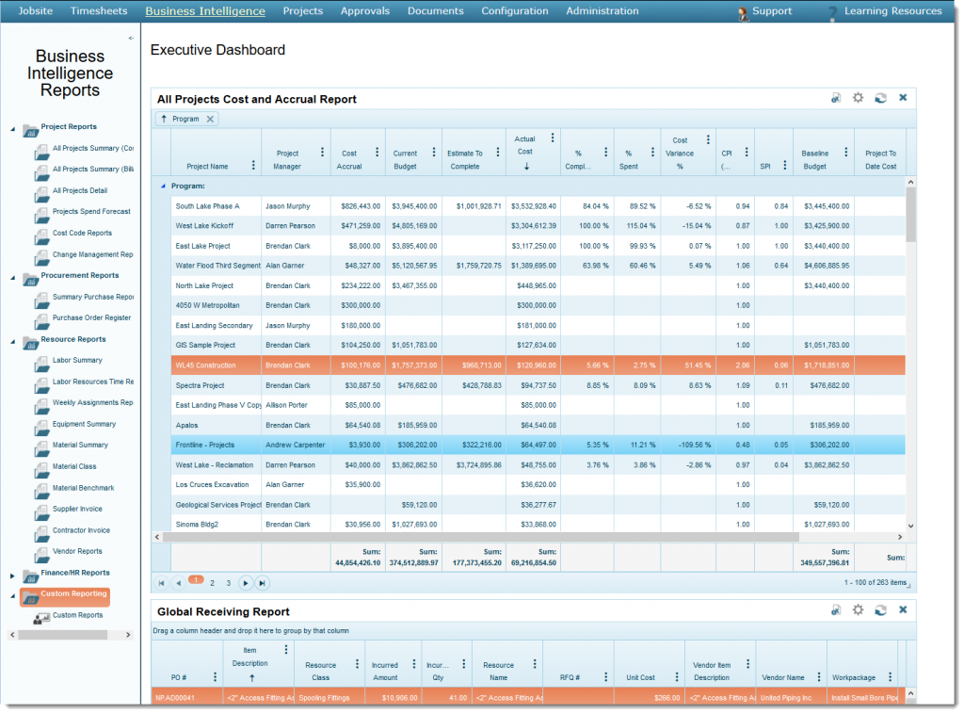Refresh the All Projects Cost and Accrual Report
964x714 pixels.
(x=880, y=97)
